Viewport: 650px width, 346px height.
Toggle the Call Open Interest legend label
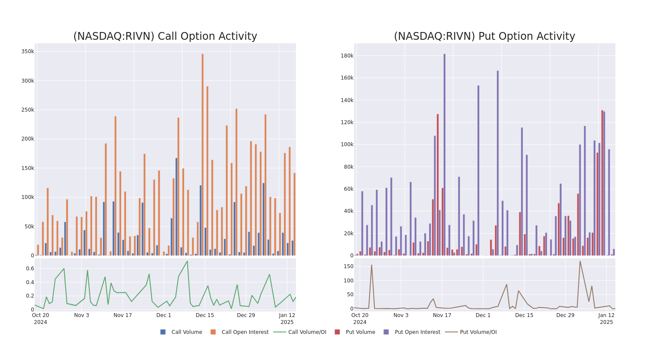pos(245,332)
